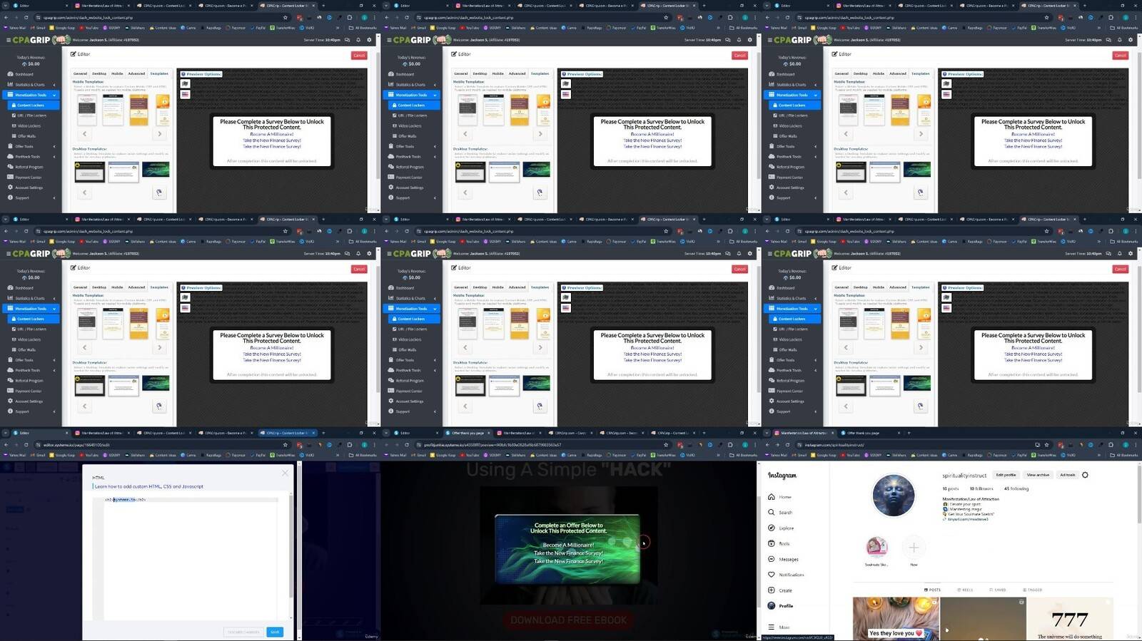Reload the Instagram page
Viewport: 1142px width, 641px height.
pyautogui.click(x=787, y=445)
